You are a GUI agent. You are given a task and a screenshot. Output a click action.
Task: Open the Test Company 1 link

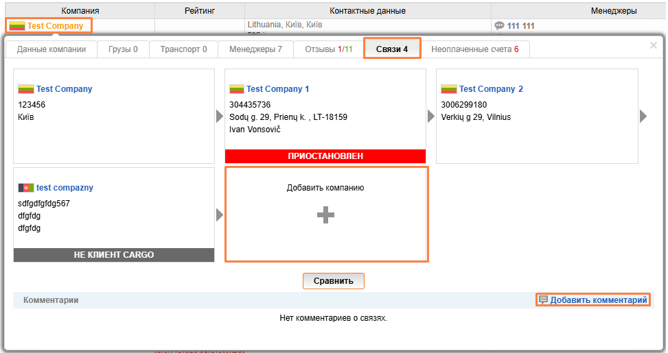coord(278,89)
